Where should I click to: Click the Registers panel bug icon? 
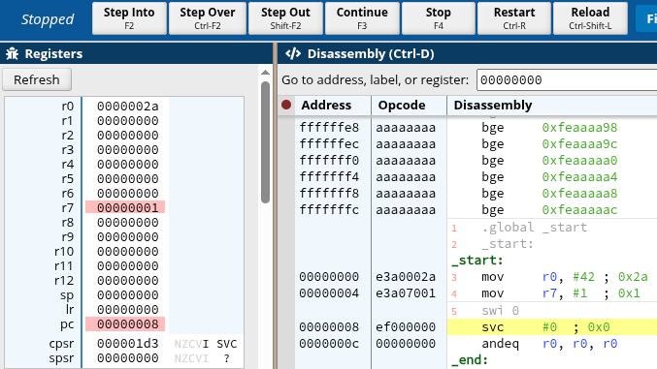13,53
